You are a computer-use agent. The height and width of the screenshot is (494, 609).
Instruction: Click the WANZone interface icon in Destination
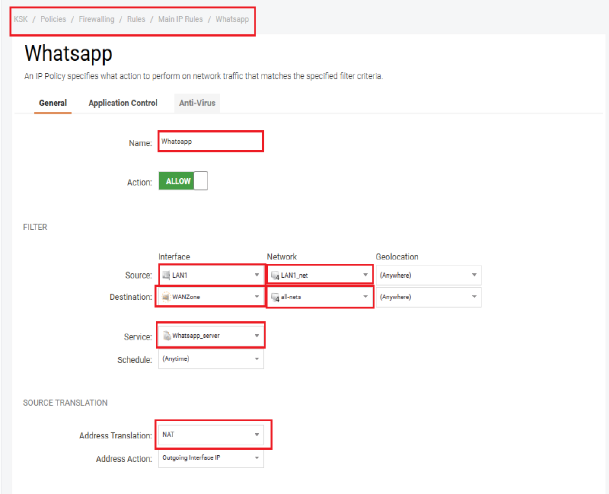tap(167, 297)
